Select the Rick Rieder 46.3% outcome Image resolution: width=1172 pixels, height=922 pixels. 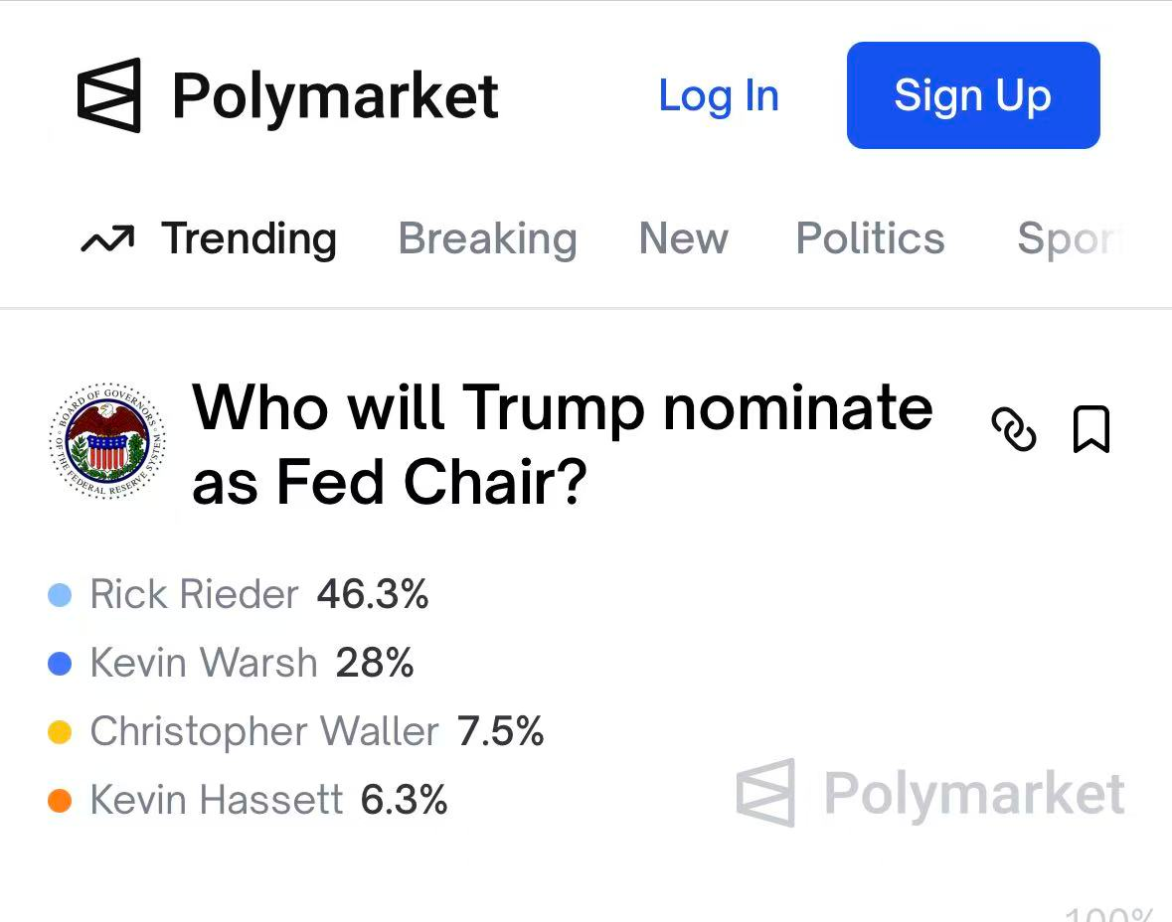[258, 595]
